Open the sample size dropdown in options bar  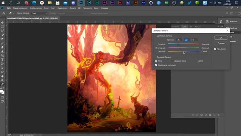coord(39,14)
